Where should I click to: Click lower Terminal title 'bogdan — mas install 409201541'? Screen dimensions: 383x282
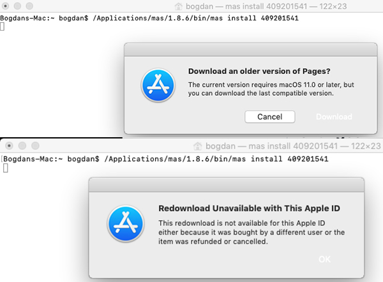271,146
